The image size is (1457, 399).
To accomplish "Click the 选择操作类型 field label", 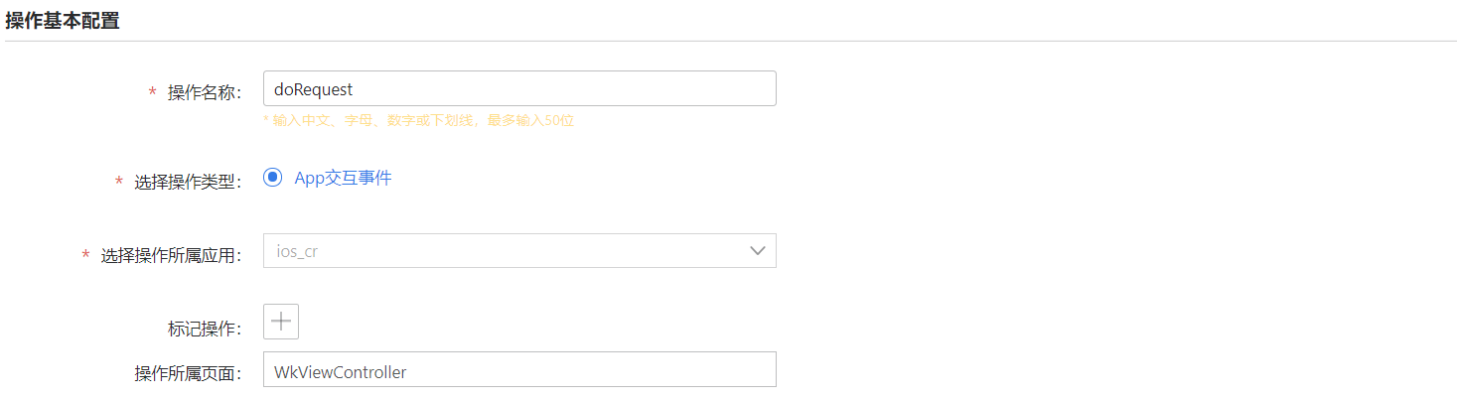I will pos(187,183).
